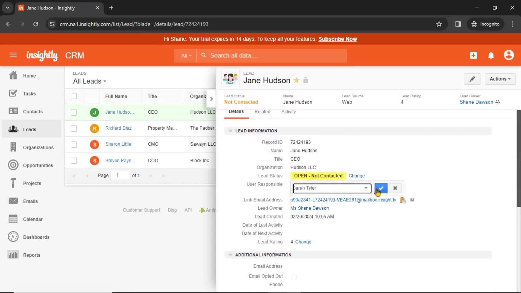Check the Steven Payne row checkbox
The height and width of the screenshot is (293, 521).
[74, 161]
